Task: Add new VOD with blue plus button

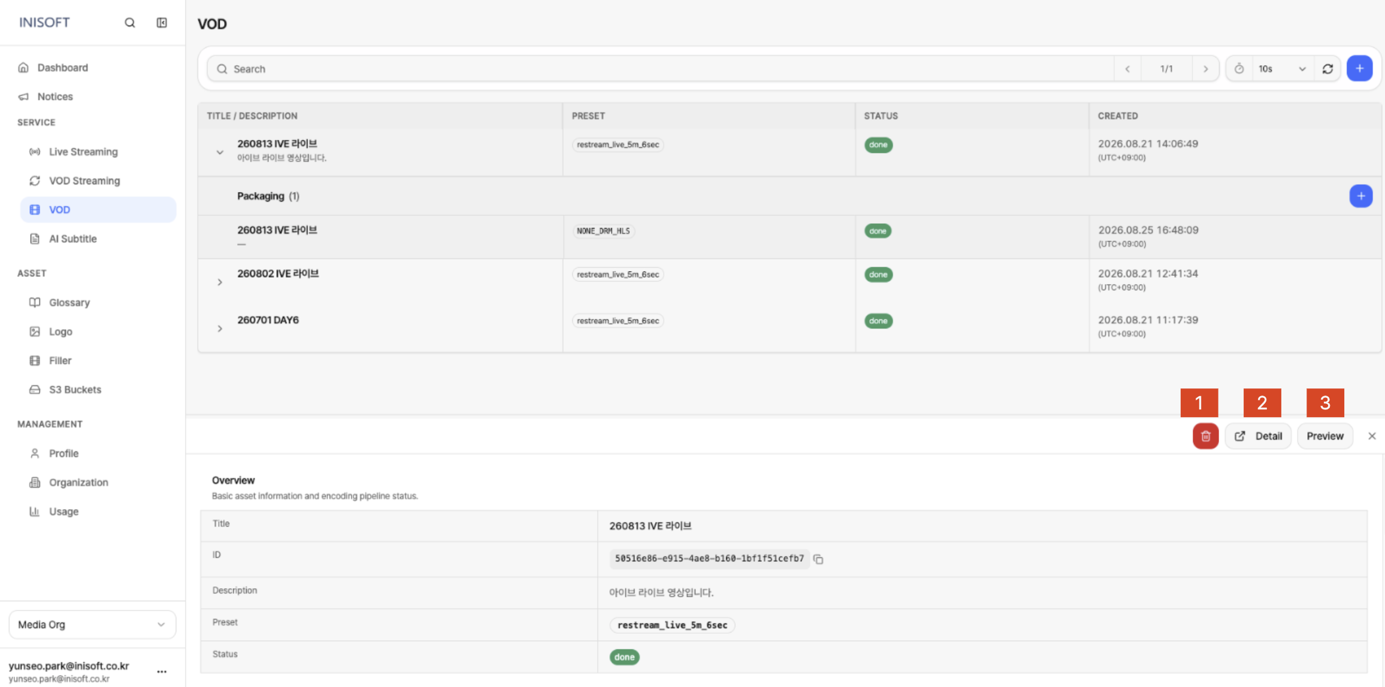Action: coord(1359,69)
